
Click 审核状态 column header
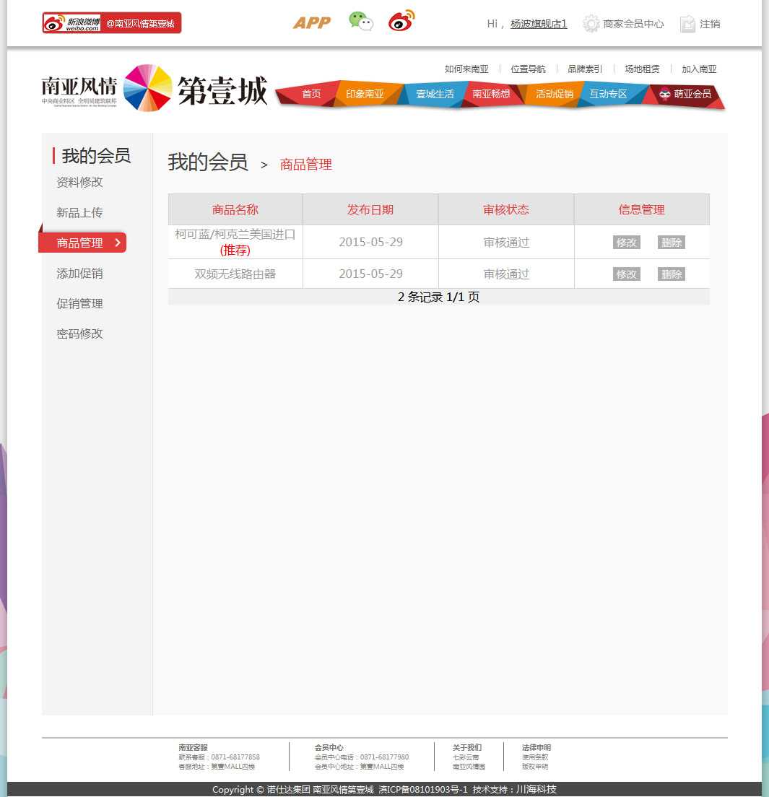pyautogui.click(x=506, y=209)
